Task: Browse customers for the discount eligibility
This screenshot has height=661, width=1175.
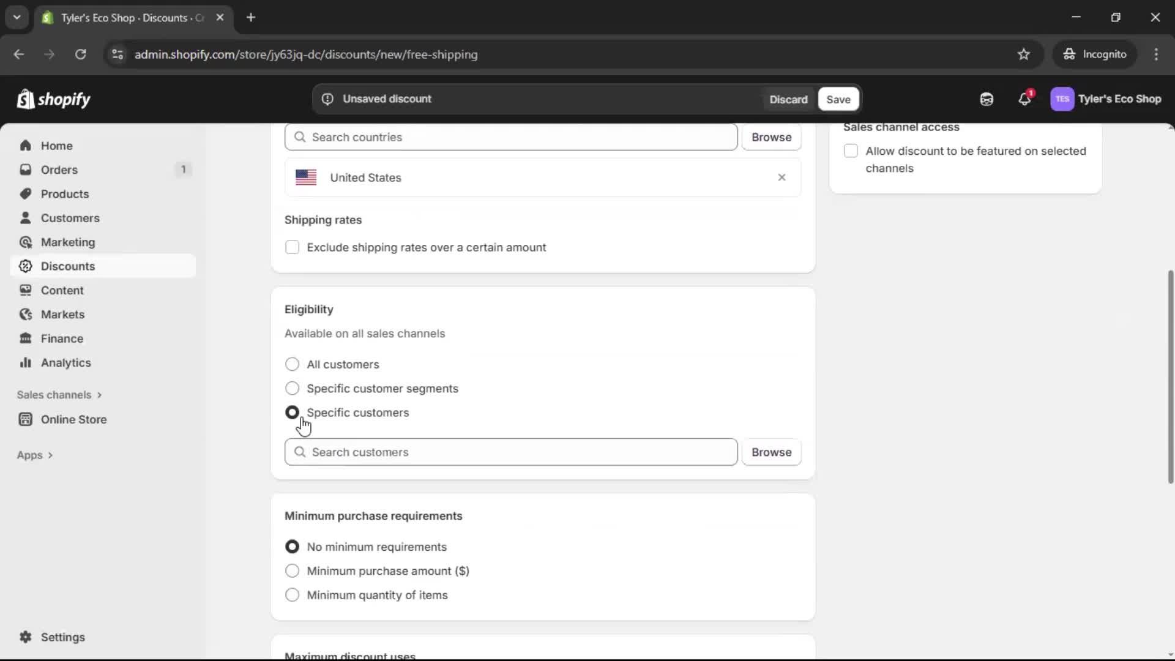Action: pos(771,452)
